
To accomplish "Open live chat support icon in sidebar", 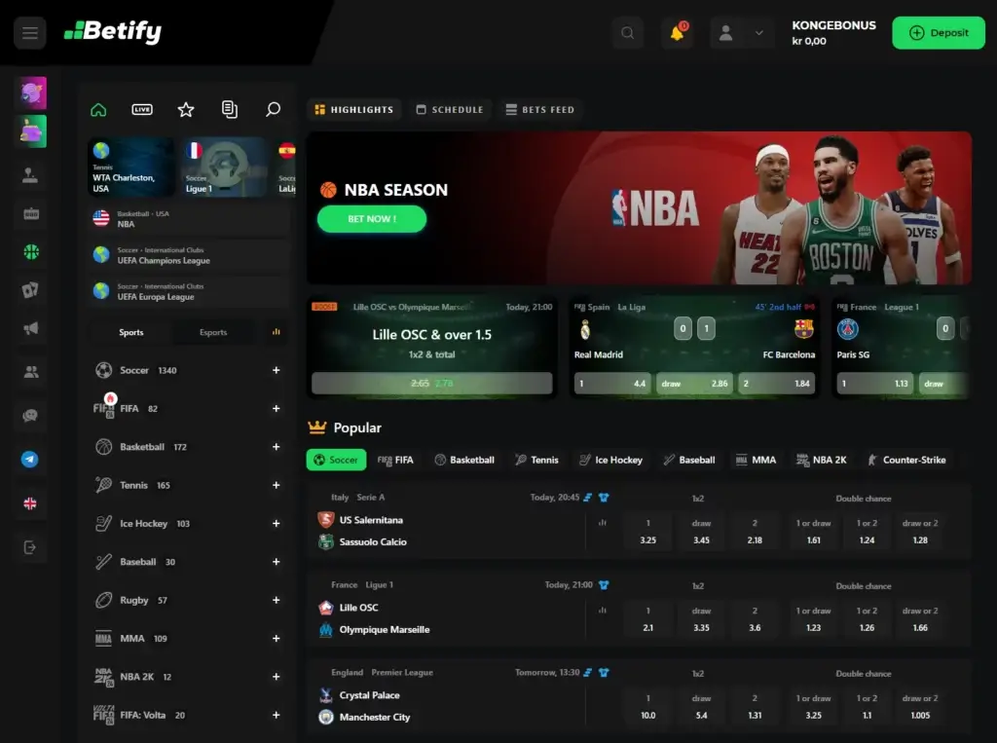I will pyautogui.click(x=30, y=416).
